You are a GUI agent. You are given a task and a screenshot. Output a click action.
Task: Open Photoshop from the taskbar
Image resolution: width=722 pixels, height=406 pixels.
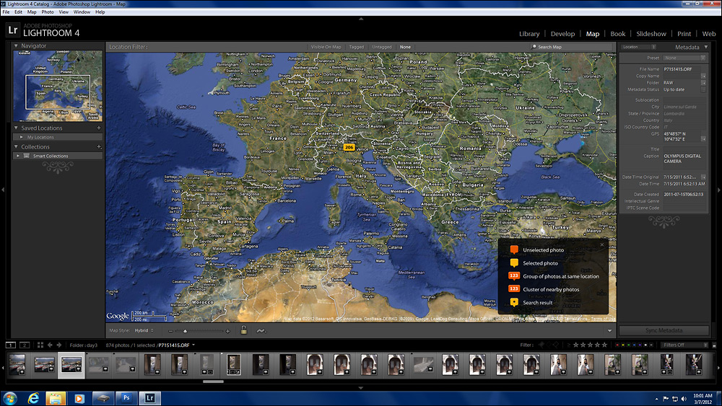click(x=126, y=398)
